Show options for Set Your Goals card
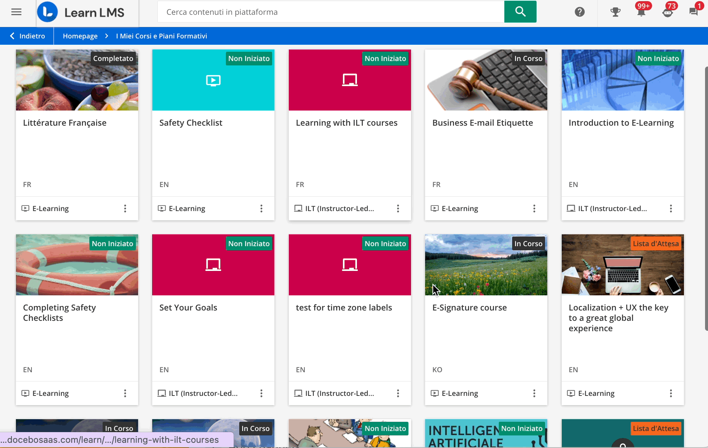Viewport: 708px width, 448px height. (x=261, y=393)
